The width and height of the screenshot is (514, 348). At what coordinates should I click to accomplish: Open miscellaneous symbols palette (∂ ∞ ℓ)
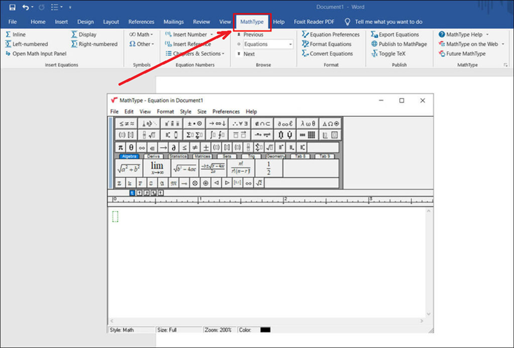[285, 123]
